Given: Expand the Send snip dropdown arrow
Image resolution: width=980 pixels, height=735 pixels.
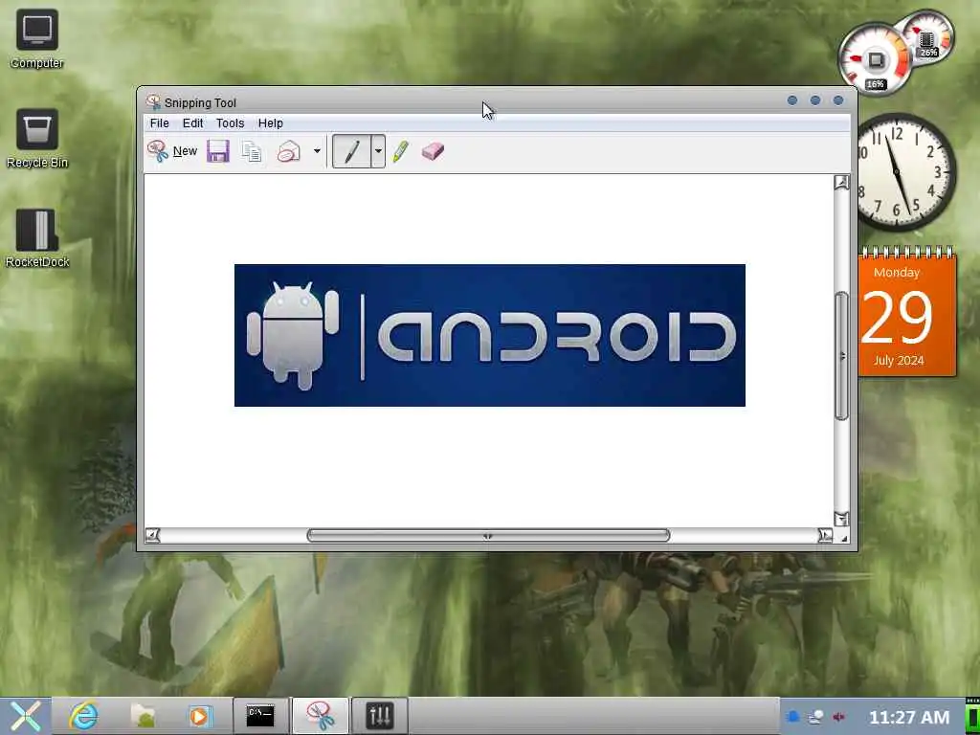Looking at the screenshot, I should pyautogui.click(x=317, y=151).
